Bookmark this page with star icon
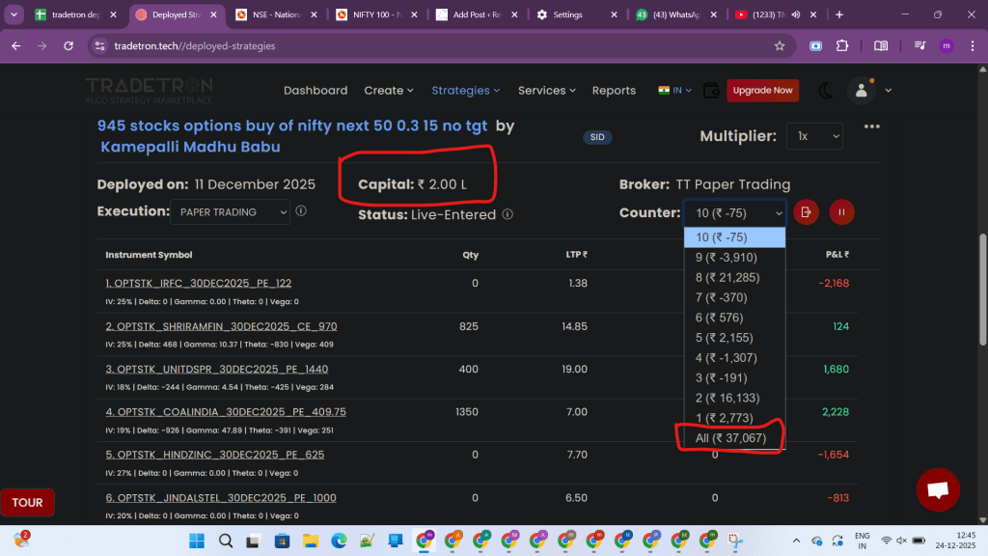The height and width of the screenshot is (556, 988). point(779,45)
